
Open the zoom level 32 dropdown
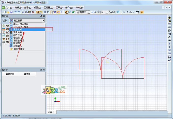[x=107, y=12]
